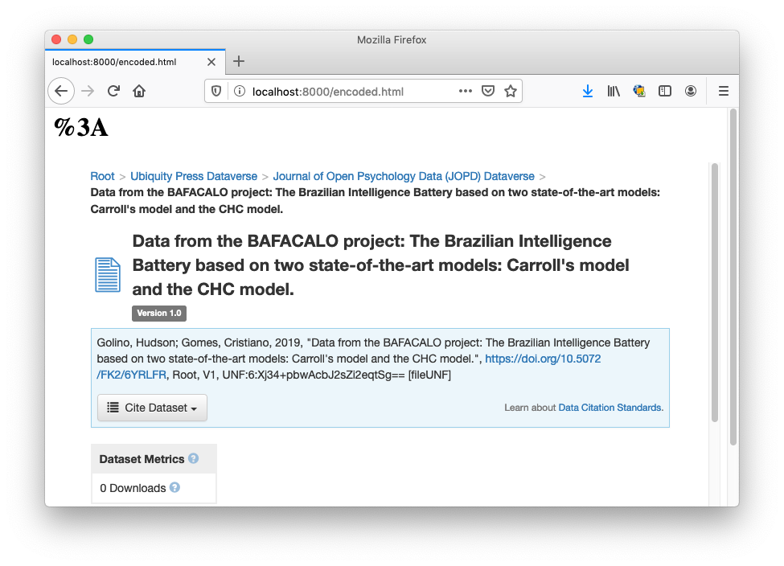Expand the Cite Dataset dropdown
The image size is (784, 566).
[x=152, y=408]
